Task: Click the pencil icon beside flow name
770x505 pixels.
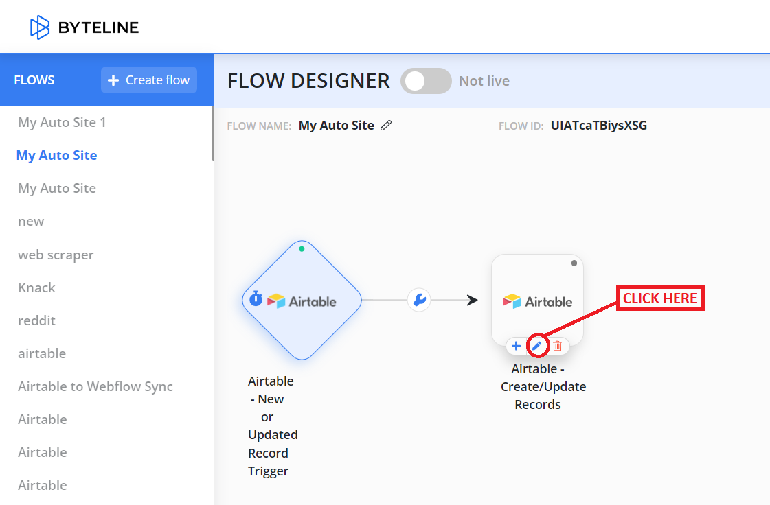Action: pos(386,126)
